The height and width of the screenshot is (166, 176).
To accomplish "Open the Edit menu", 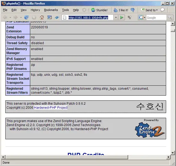I will (x=14, y=10).
